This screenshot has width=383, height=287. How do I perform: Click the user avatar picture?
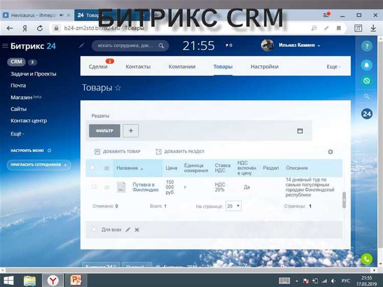pos(267,45)
